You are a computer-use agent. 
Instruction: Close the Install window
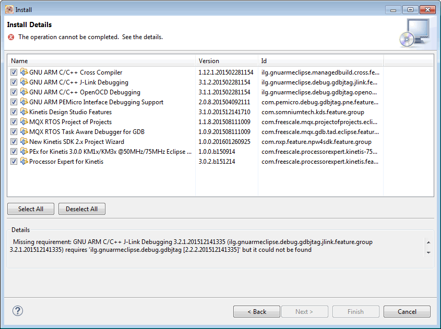[x=427, y=10]
